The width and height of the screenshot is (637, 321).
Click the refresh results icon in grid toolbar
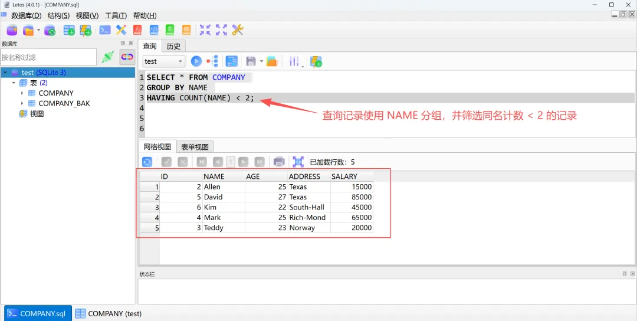click(x=147, y=162)
